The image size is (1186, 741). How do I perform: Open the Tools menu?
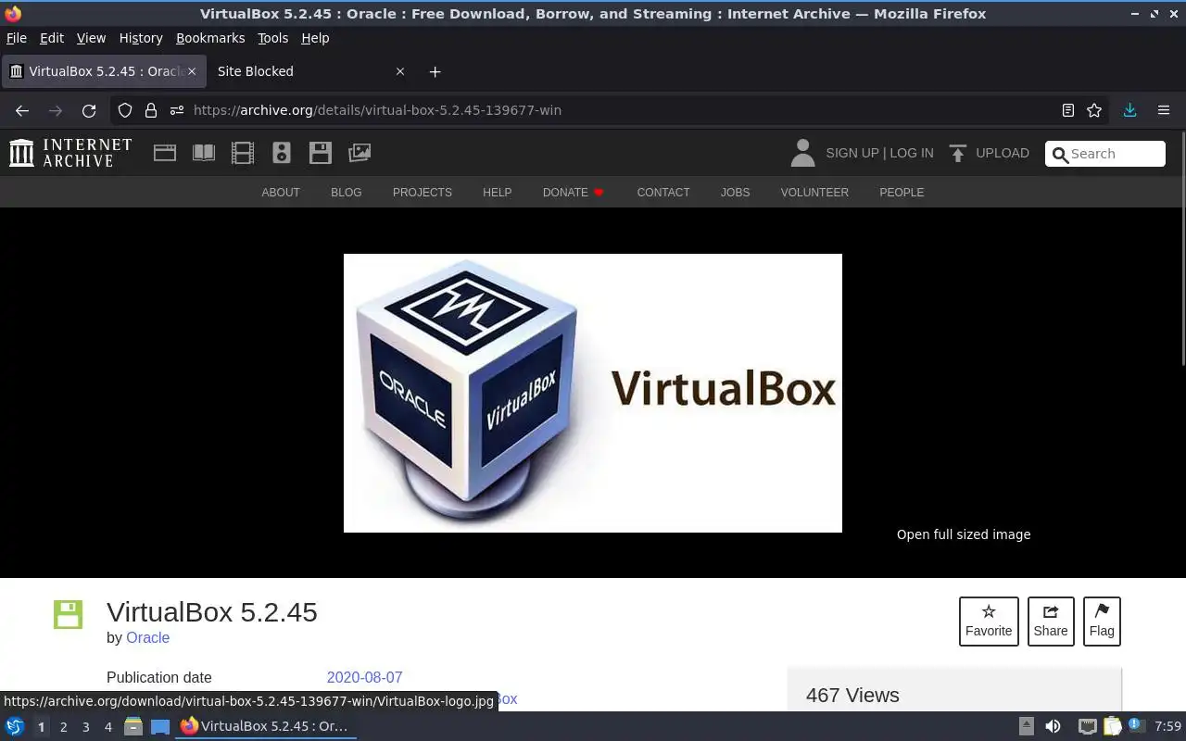pyautogui.click(x=272, y=38)
